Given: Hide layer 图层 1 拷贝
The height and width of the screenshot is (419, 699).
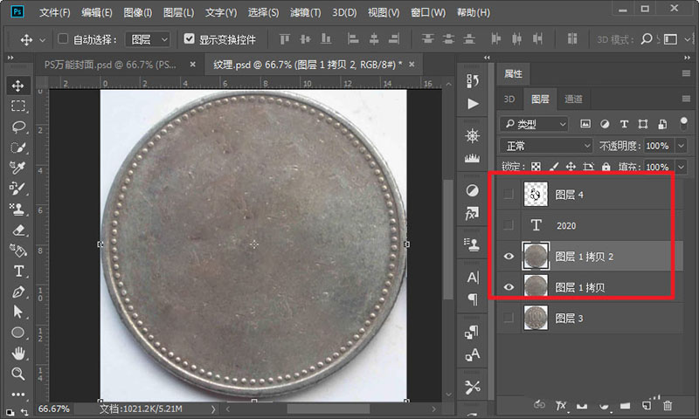Looking at the screenshot, I should click(509, 287).
